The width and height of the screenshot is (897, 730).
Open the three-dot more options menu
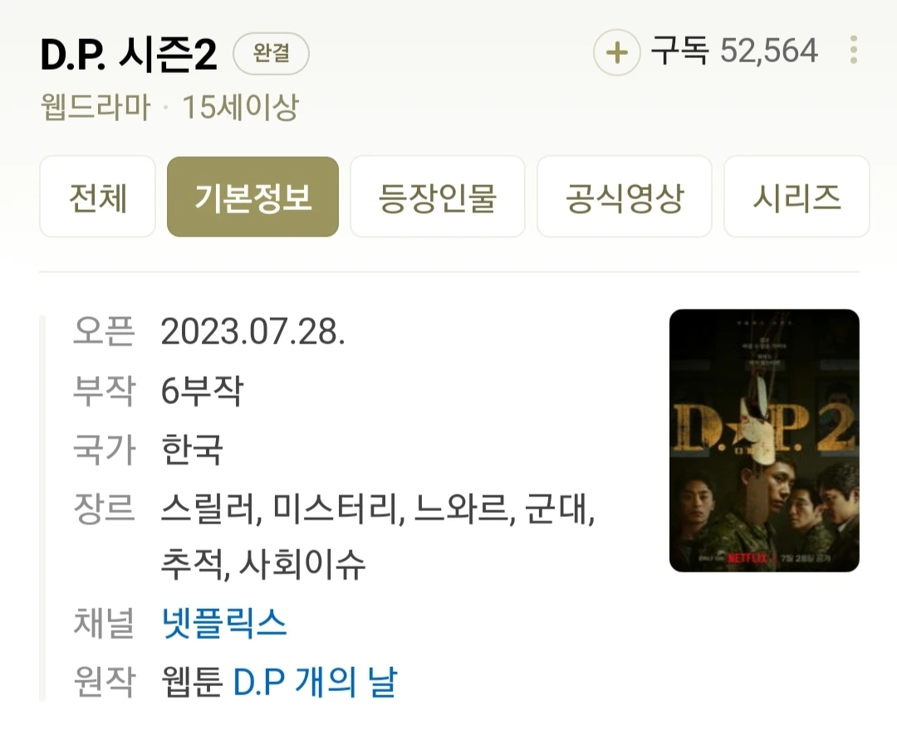(854, 51)
